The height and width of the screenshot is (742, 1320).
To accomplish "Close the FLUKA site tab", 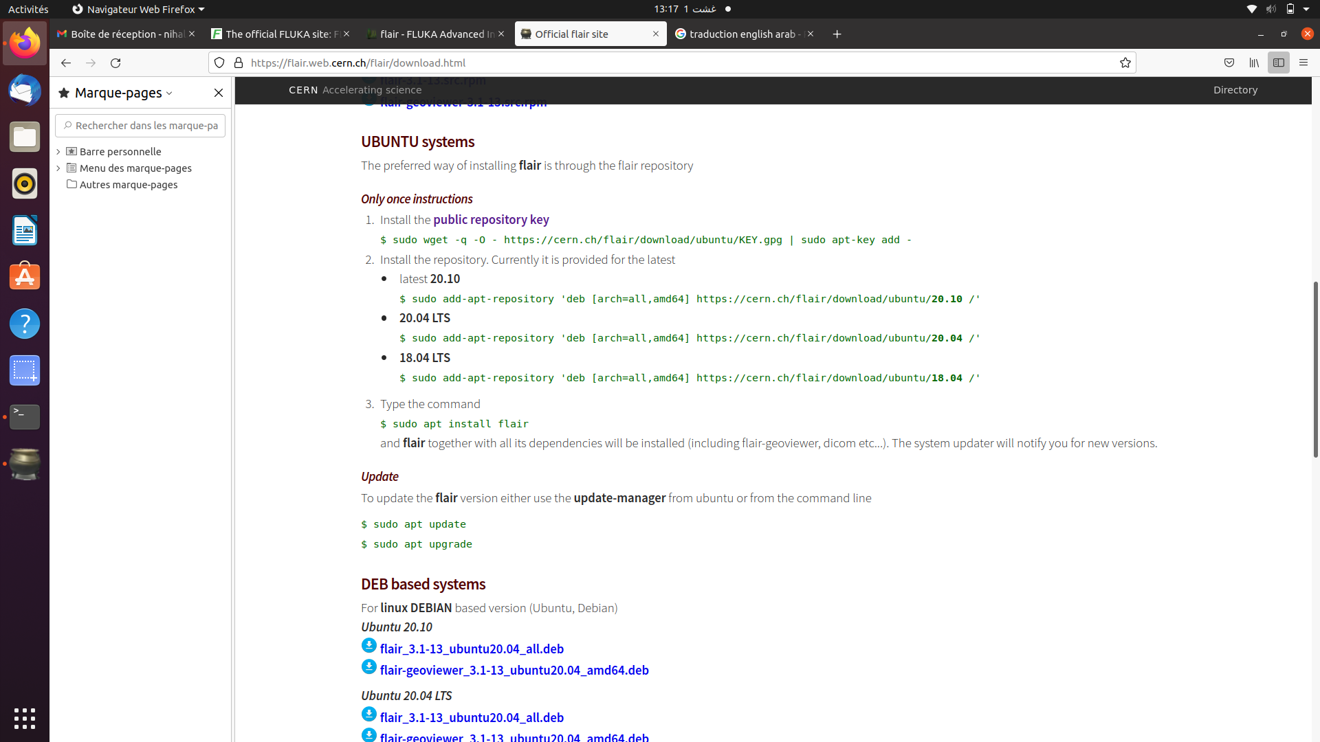I will pos(346,34).
